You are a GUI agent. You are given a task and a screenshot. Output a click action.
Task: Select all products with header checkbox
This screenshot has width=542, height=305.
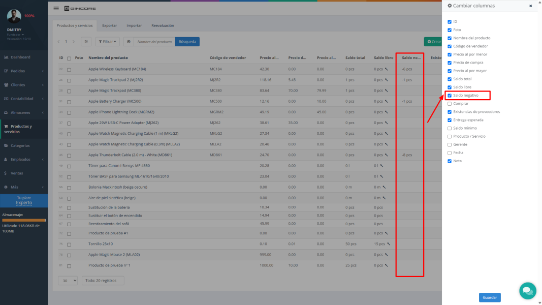pyautogui.click(x=69, y=58)
